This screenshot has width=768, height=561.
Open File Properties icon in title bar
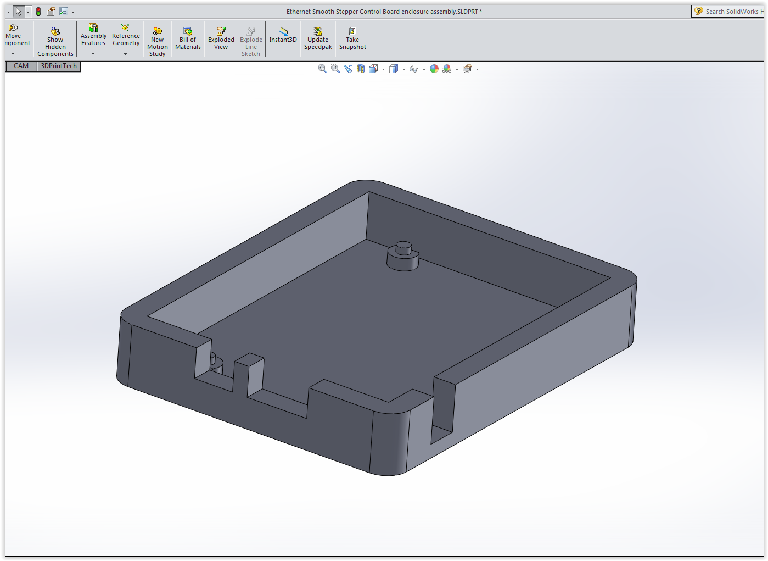51,11
